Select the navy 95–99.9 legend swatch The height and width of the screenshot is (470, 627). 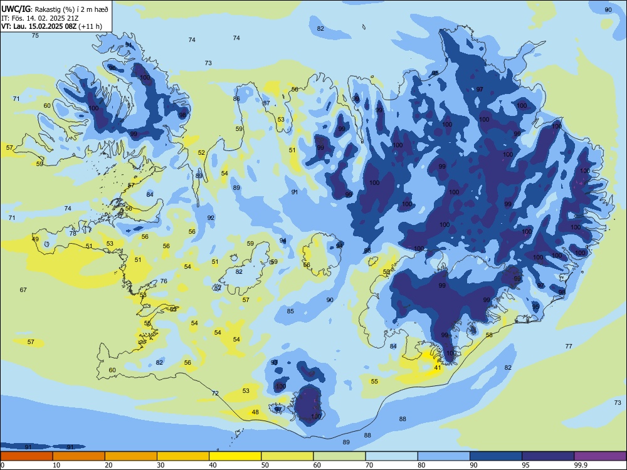(x=548, y=456)
